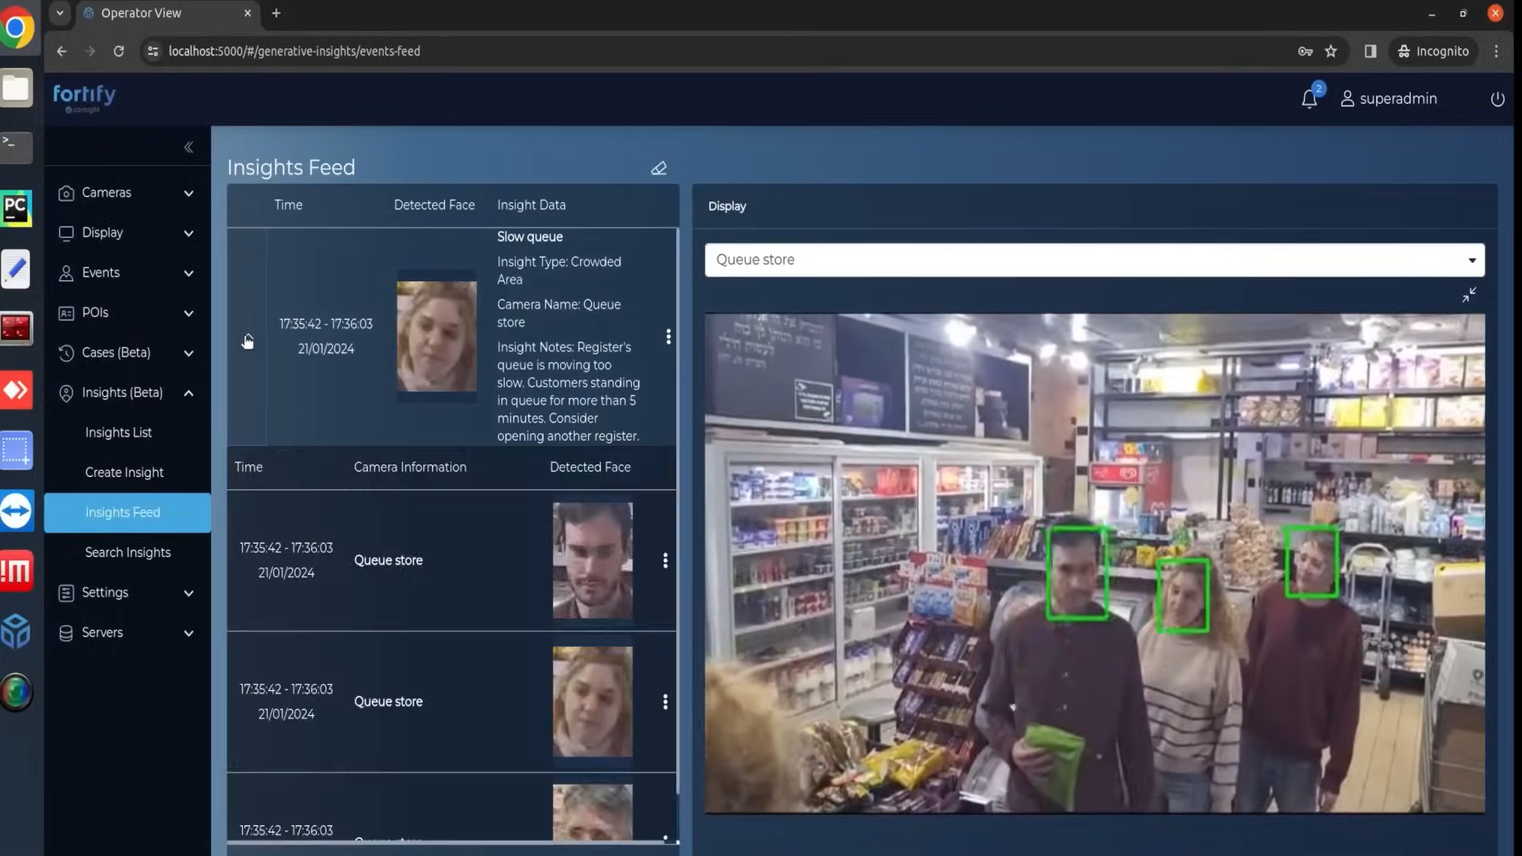Click the Slow queue insight title
The image size is (1522, 856).
click(x=530, y=237)
